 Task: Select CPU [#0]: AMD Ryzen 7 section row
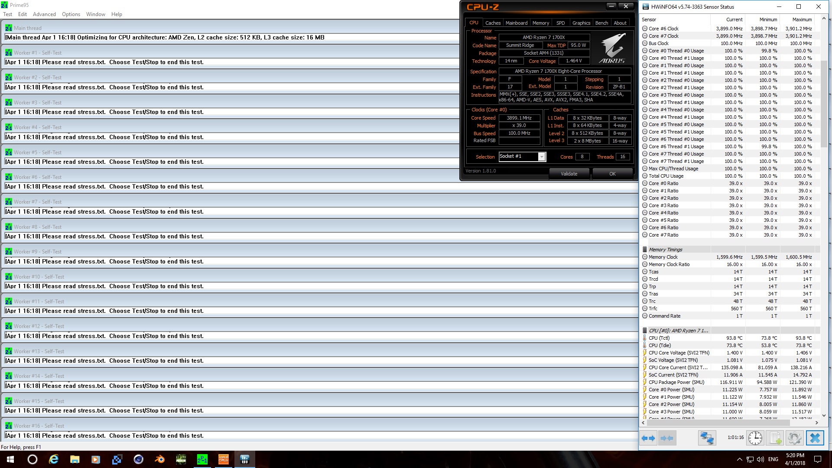pos(730,331)
